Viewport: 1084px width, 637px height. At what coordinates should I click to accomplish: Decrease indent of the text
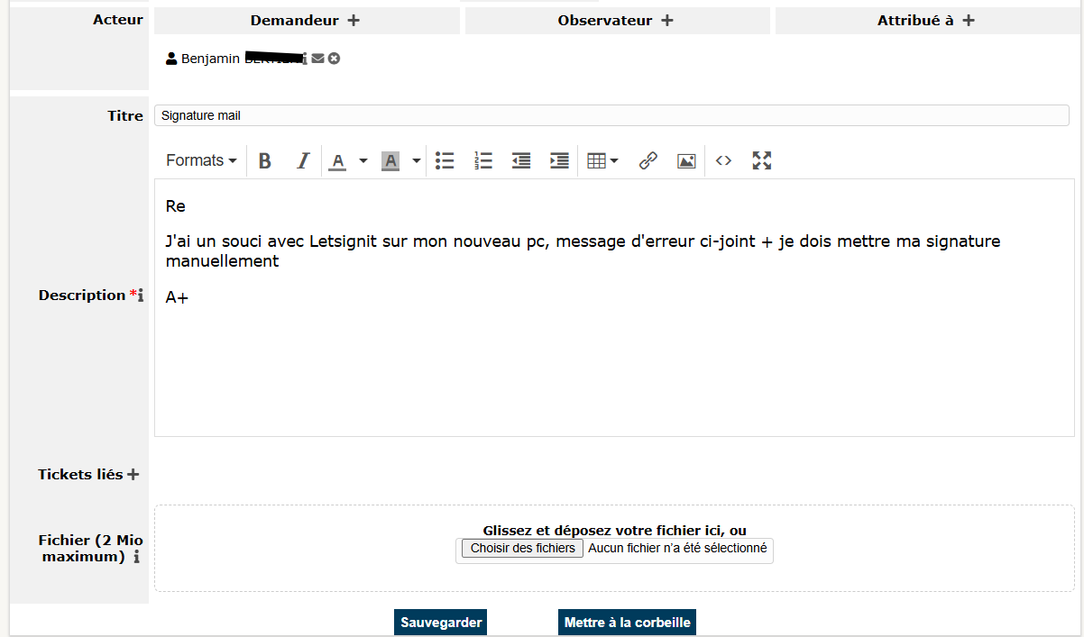[521, 161]
